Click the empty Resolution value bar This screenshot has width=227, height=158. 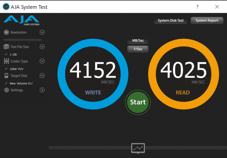(x=22, y=40)
